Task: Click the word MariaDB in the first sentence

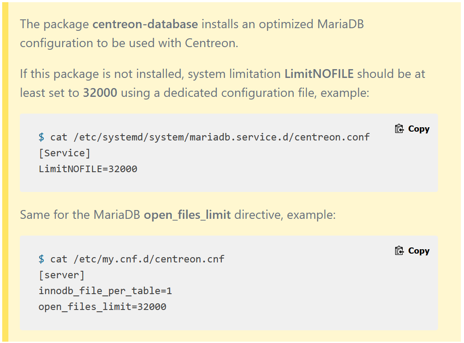Action: point(341,24)
